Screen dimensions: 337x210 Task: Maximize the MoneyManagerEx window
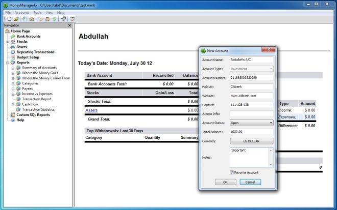[316, 4]
